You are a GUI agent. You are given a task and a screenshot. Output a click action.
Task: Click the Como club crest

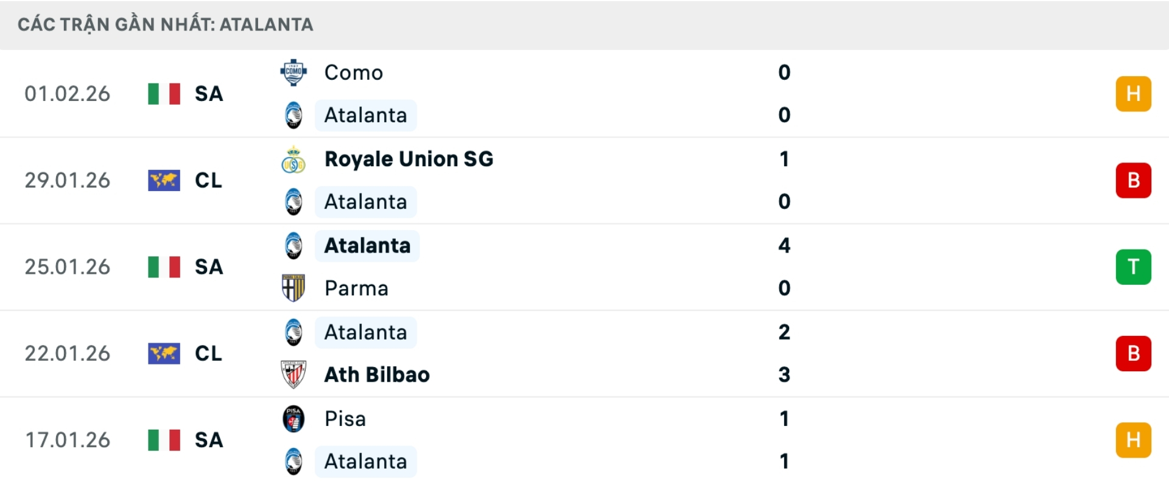294,72
